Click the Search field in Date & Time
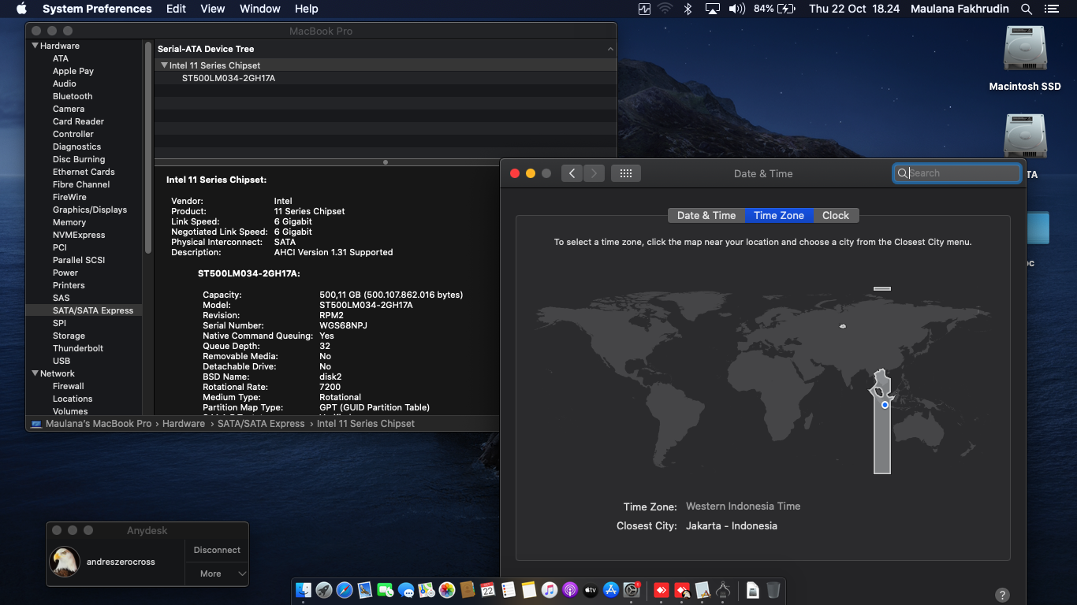1077x605 pixels. coord(957,173)
